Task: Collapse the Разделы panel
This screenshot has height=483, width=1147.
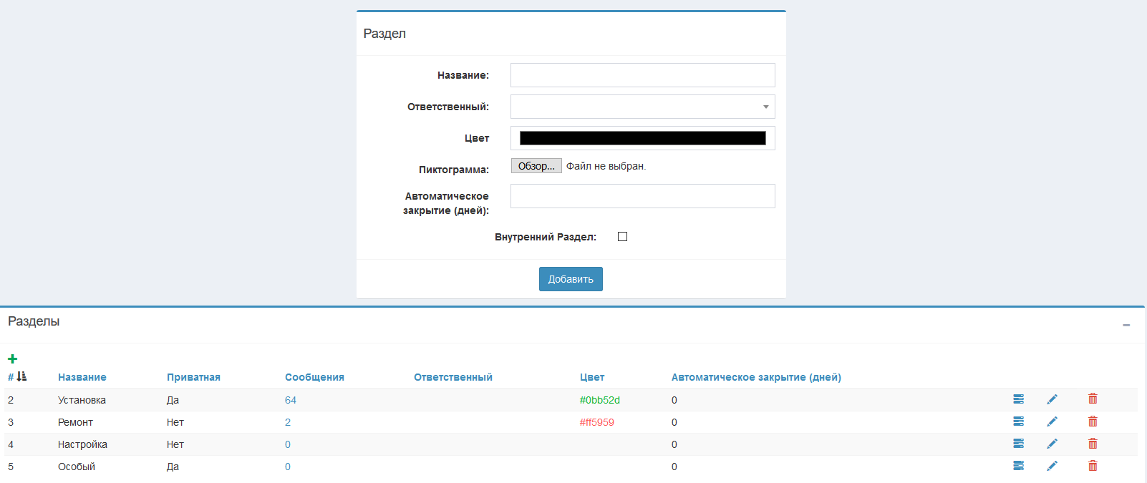Action: (x=1126, y=325)
